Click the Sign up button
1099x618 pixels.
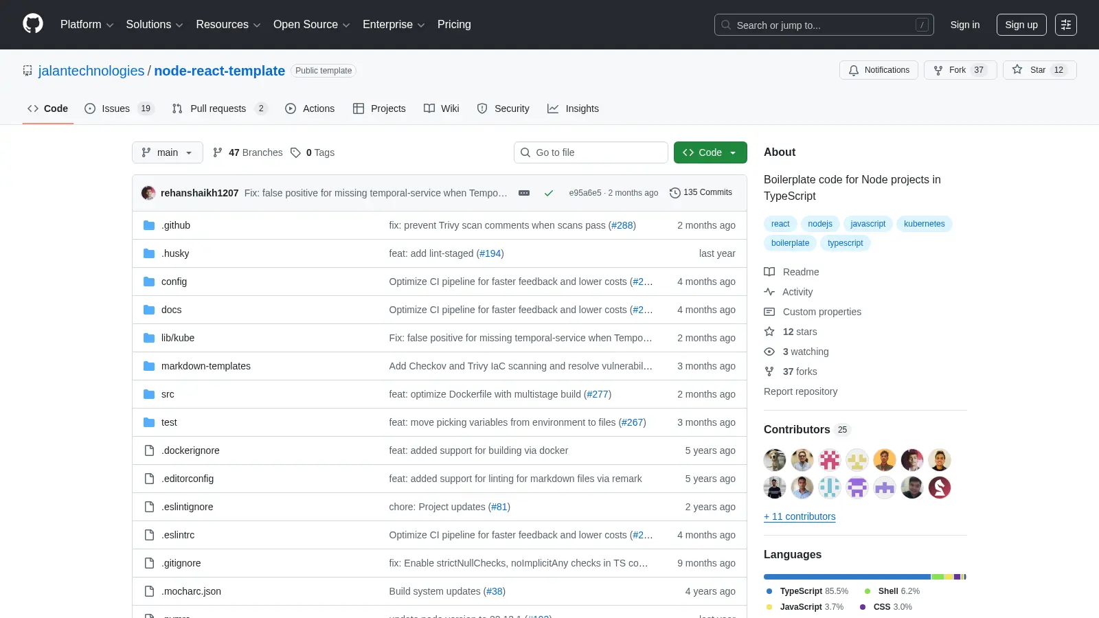click(1021, 25)
